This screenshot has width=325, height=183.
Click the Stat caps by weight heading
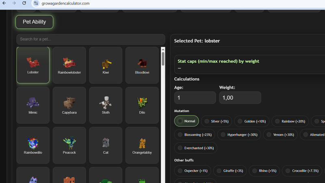pyautogui.click(x=218, y=61)
